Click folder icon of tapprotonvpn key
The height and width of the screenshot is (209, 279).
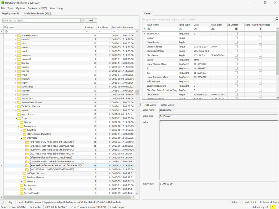pos(19,114)
